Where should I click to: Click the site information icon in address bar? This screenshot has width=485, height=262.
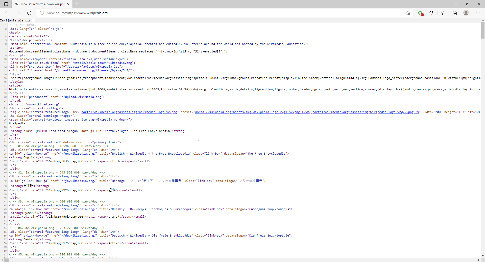coord(42,13)
